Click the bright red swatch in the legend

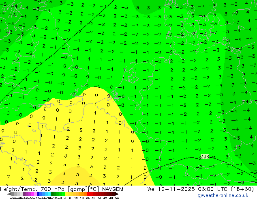pyautogui.click(x=88, y=194)
